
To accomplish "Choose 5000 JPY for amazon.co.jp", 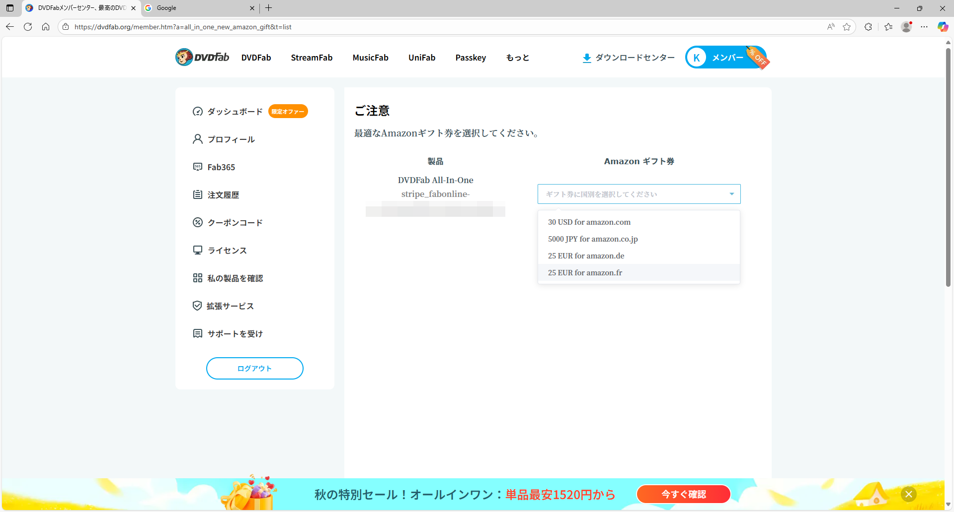I will point(592,239).
